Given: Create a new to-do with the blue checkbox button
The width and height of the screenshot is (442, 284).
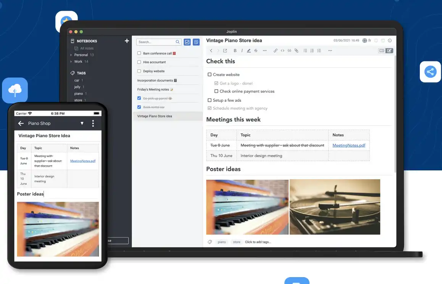Looking at the screenshot, I should 187,42.
